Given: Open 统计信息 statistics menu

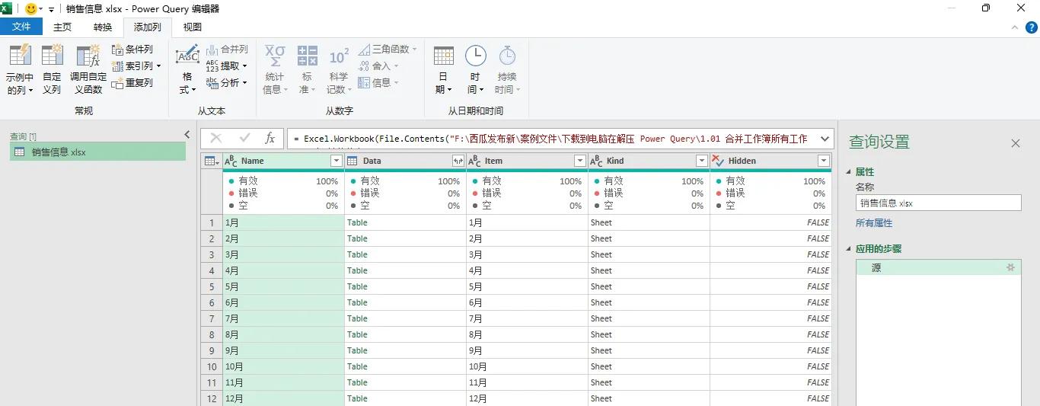Looking at the screenshot, I should pos(275,69).
